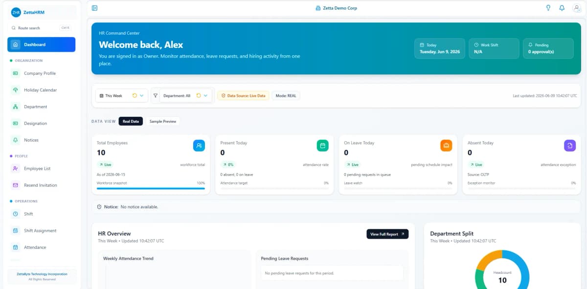Toggle the Mode: REAL badge
The image size is (587, 289).
[x=286, y=96]
